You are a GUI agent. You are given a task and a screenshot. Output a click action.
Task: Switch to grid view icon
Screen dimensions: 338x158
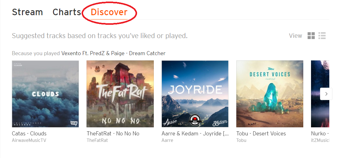(x=311, y=36)
